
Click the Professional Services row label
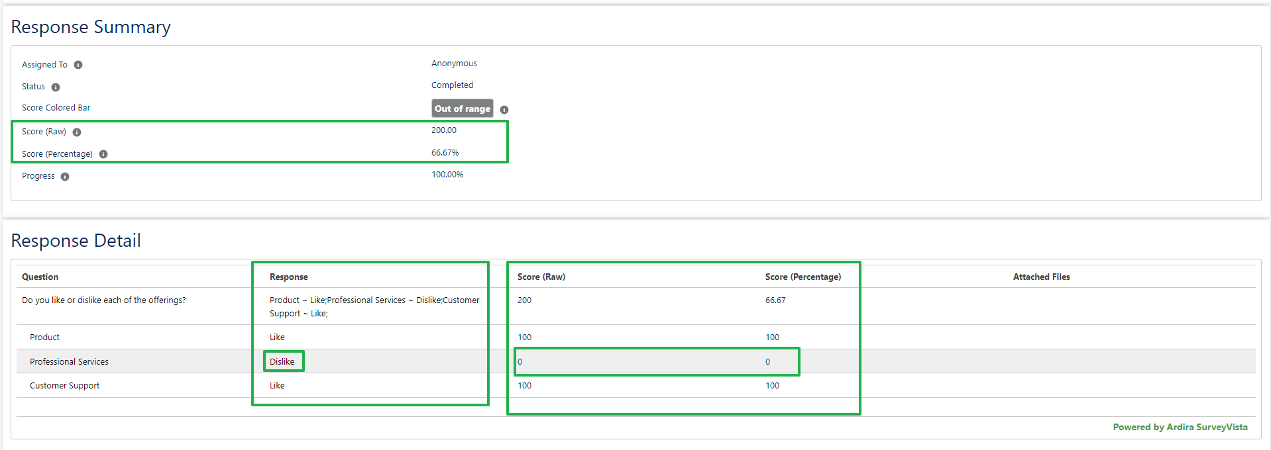[x=69, y=361]
